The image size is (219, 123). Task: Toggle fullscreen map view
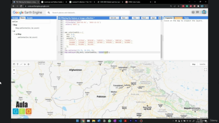click(206, 70)
